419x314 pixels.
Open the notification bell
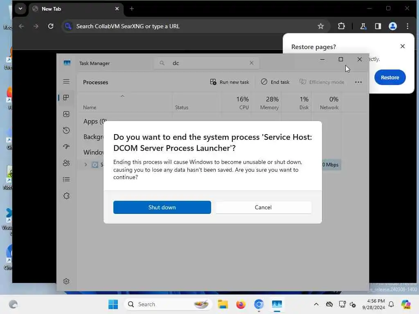click(391, 304)
